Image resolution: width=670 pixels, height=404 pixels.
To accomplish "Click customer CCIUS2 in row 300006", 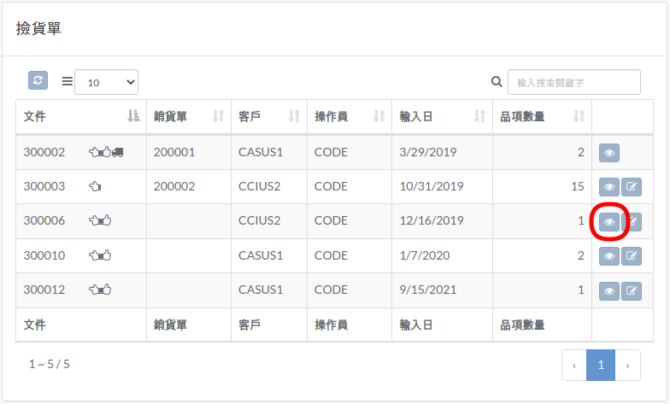I will [260, 220].
